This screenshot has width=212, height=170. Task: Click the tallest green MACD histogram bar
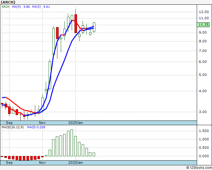point(72,143)
